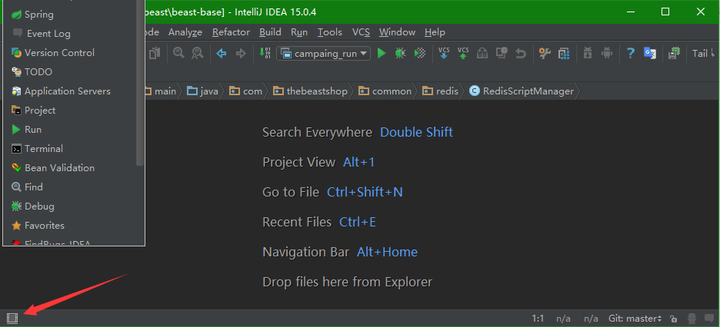The width and height of the screenshot is (720, 327).
Task: Click the Ctrl+Shift+N shortcut text
Action: pyautogui.click(x=365, y=192)
